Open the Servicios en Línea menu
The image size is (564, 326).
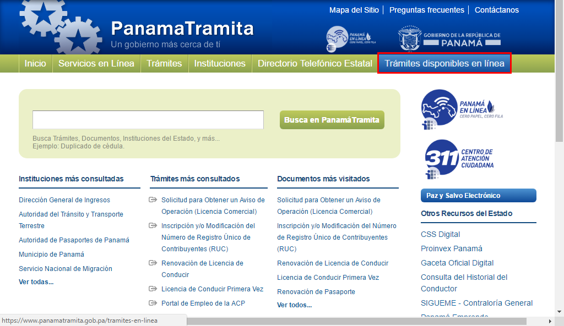96,64
